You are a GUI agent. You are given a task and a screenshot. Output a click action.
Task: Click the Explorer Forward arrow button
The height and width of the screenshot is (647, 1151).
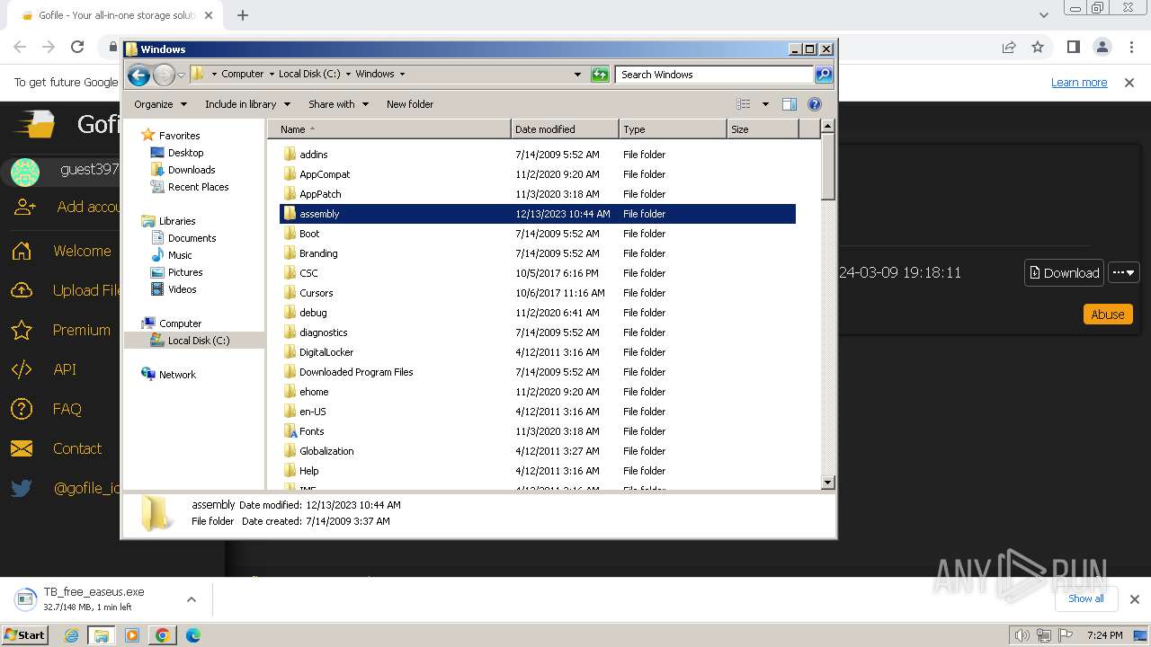(164, 75)
